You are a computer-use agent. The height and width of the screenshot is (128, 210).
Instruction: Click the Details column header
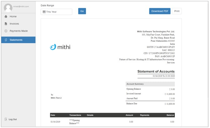(90, 115)
